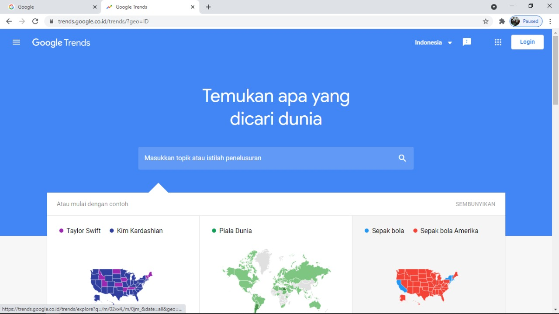The image size is (559, 314).
Task: Expand the Indonesia country dropdown
Action: pos(434,42)
